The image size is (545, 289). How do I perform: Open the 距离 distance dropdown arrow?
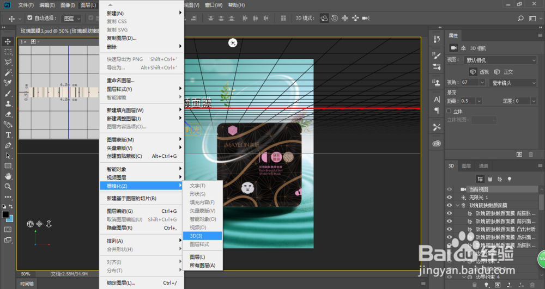(479, 101)
